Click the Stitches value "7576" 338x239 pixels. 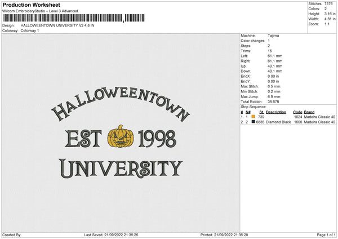tap(328, 4)
